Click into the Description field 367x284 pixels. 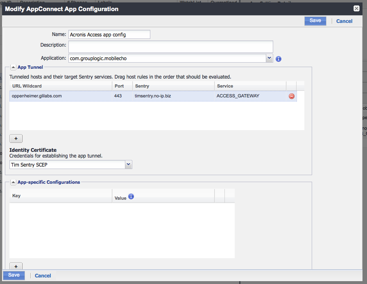pos(170,46)
